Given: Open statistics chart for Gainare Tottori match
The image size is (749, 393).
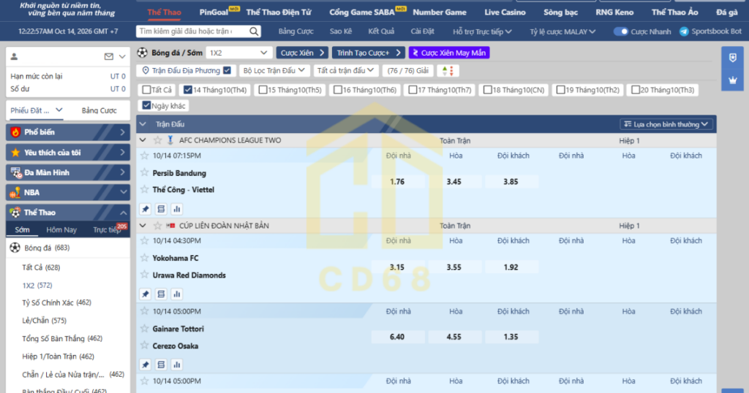Looking at the screenshot, I should pos(177,365).
